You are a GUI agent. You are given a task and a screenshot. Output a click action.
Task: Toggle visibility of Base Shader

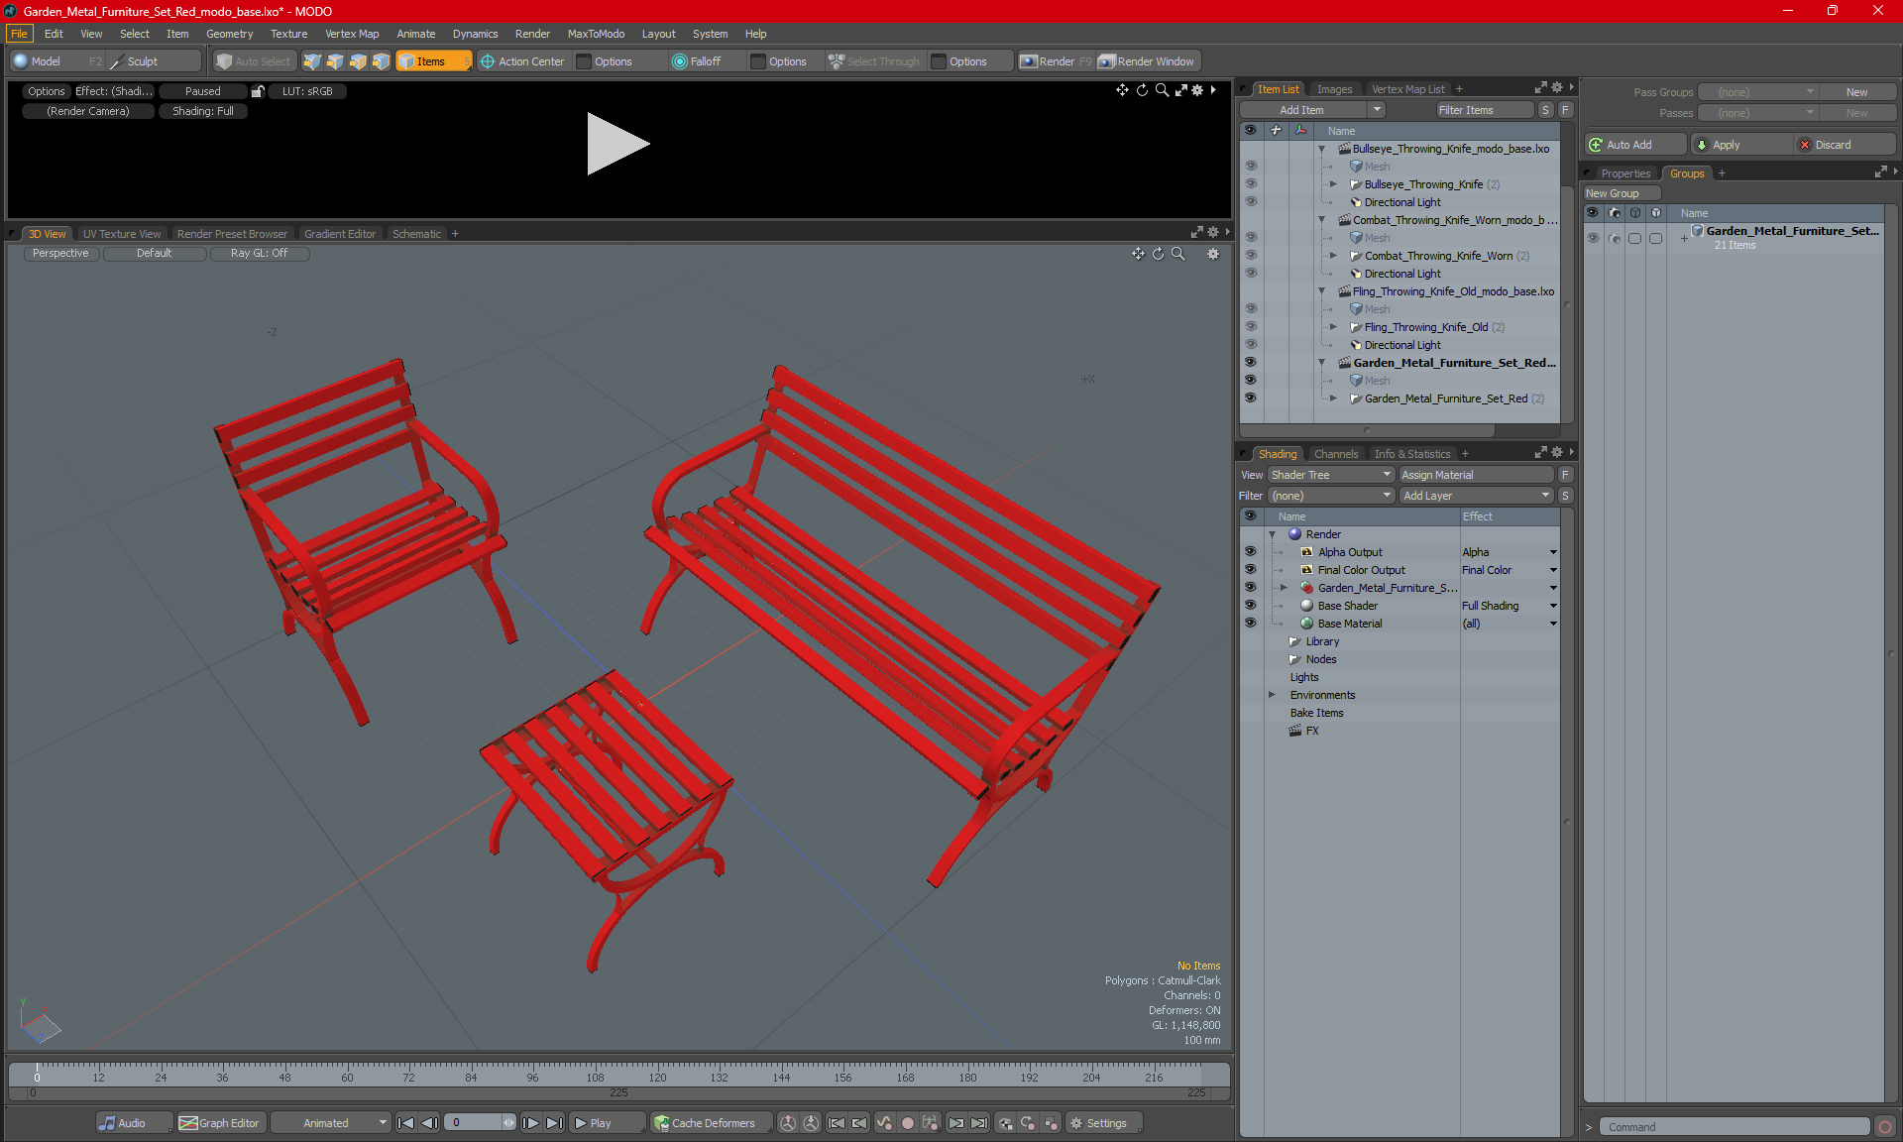[x=1250, y=606]
